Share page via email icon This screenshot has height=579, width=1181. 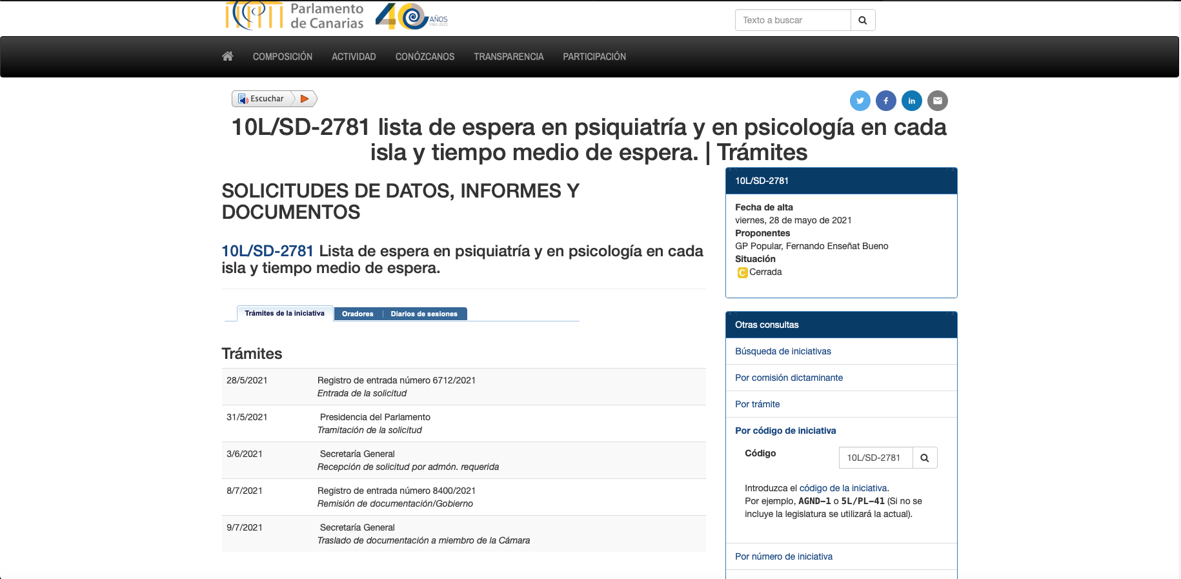937,101
